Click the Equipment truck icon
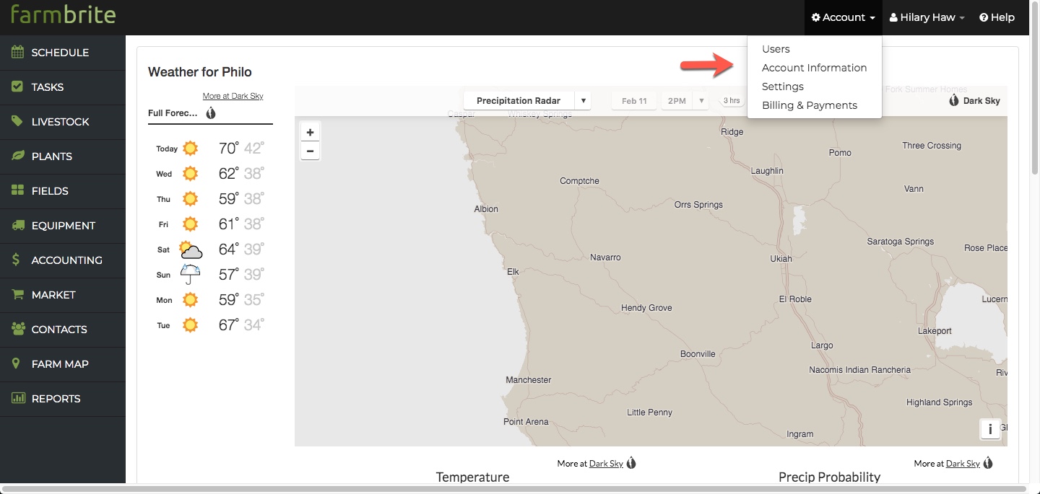 tap(17, 226)
